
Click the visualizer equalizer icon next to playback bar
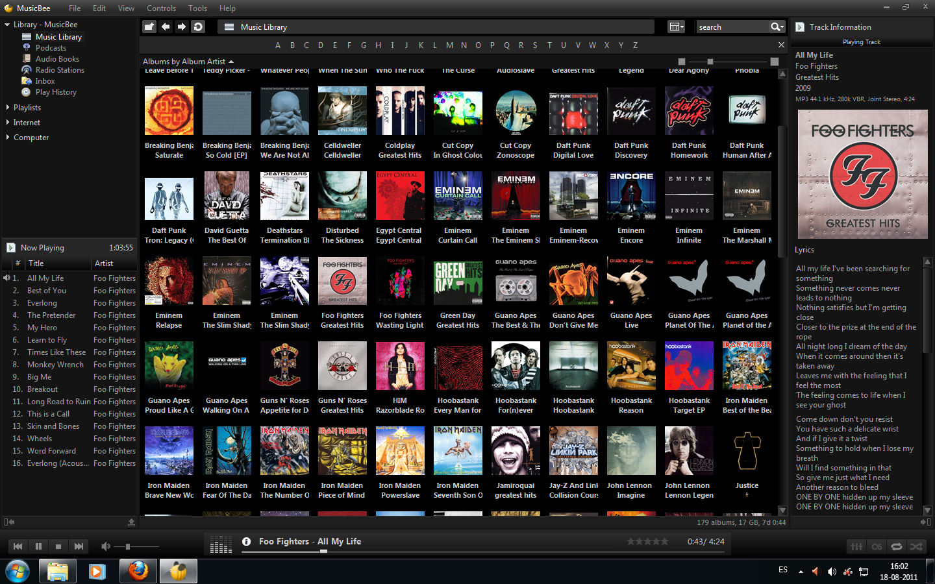point(221,544)
